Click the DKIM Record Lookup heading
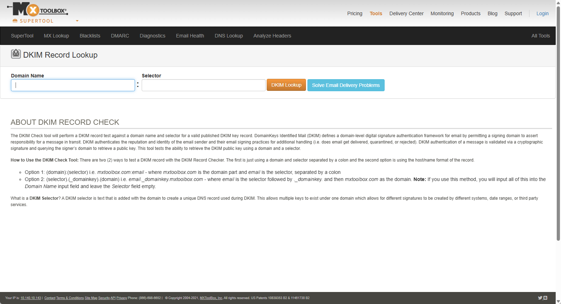 60,55
